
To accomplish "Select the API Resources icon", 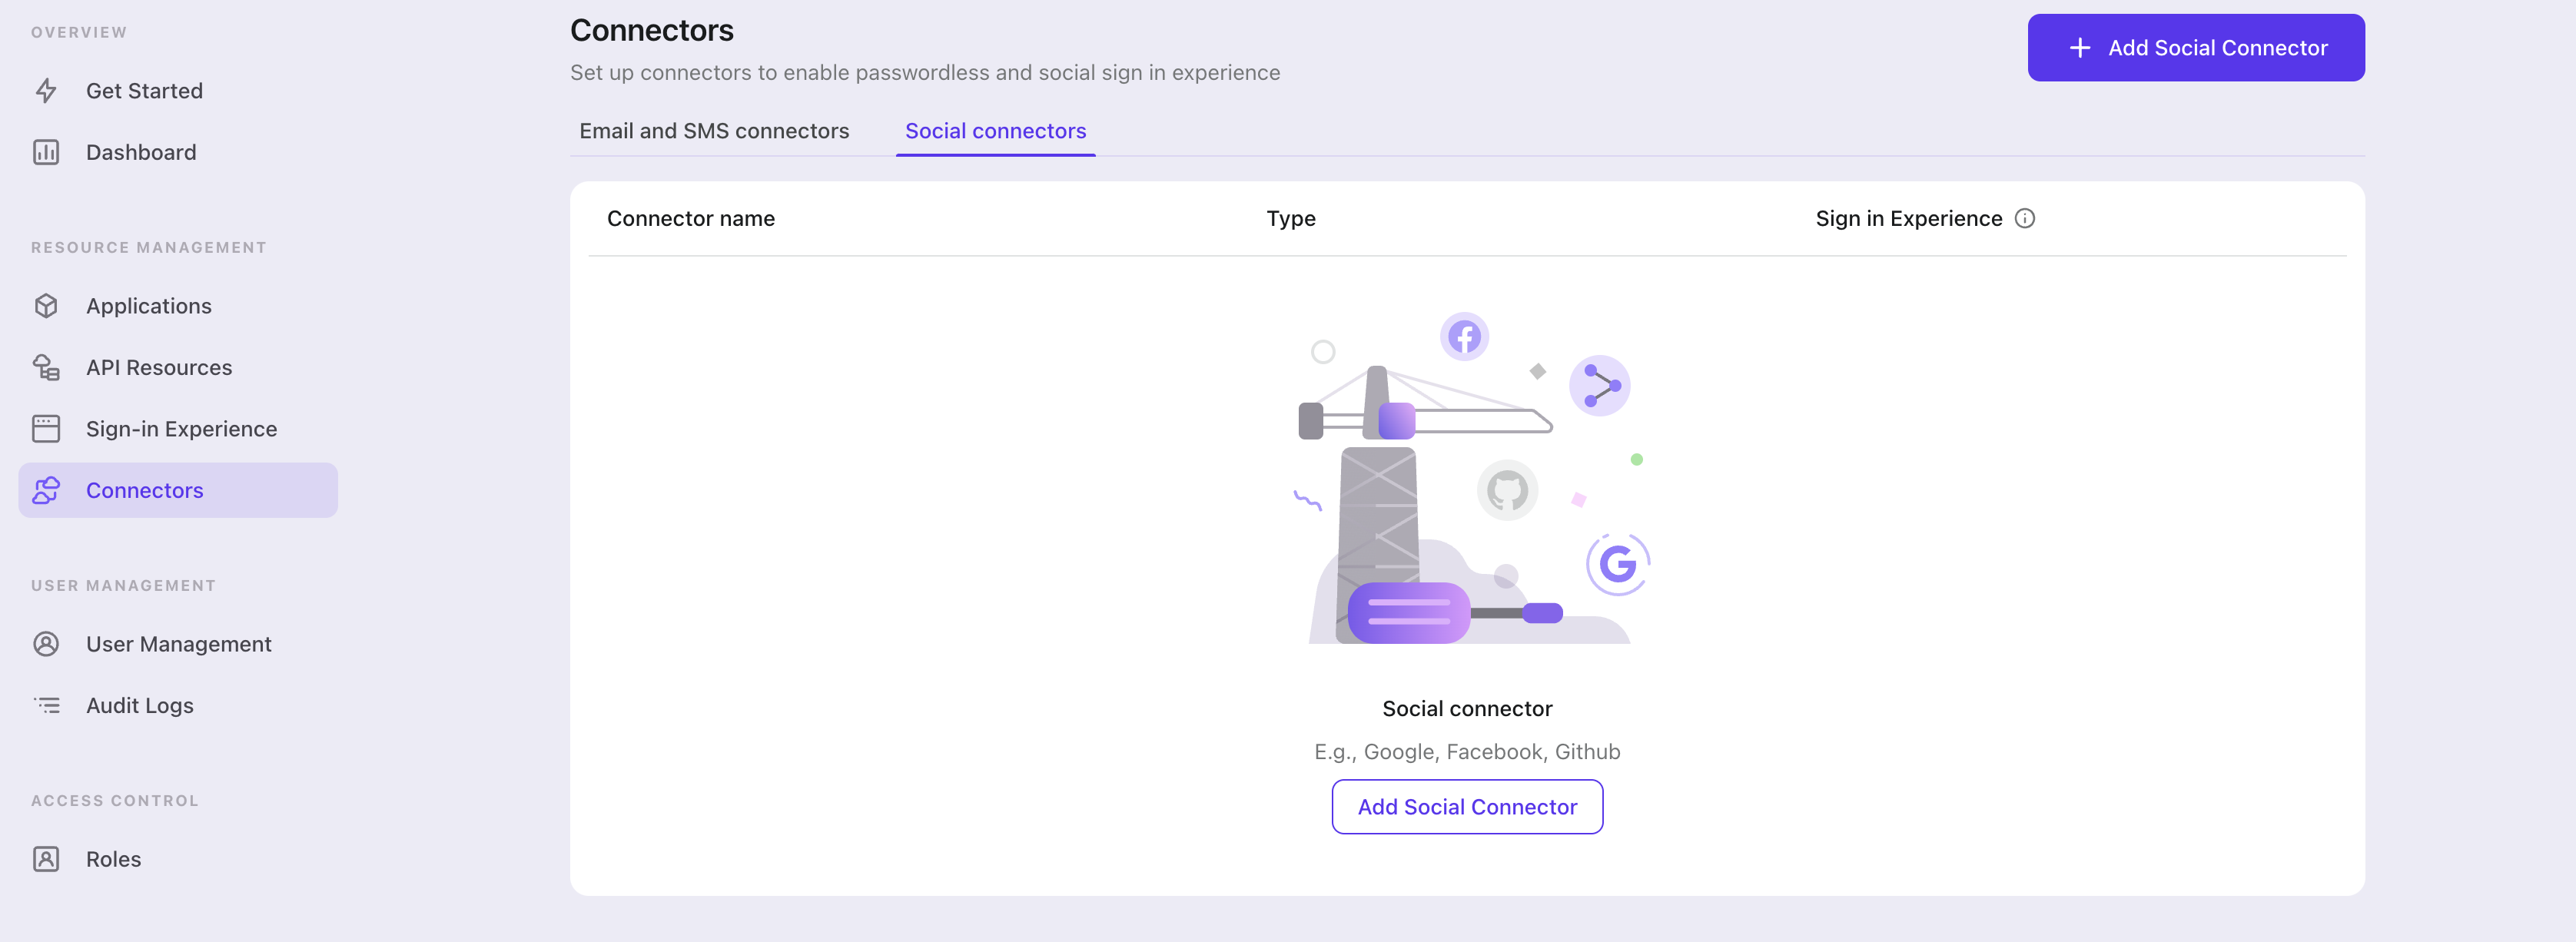I will click(46, 367).
